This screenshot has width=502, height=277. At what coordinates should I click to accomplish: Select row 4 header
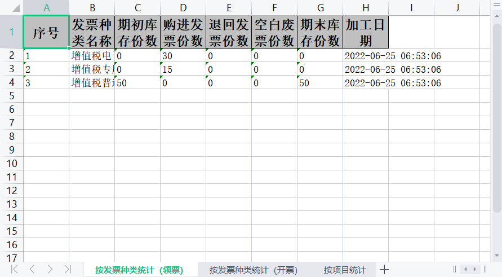pos(11,82)
